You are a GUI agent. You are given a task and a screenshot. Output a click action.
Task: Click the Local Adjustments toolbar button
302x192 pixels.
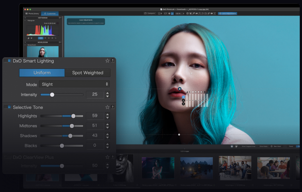[x=227, y=14]
